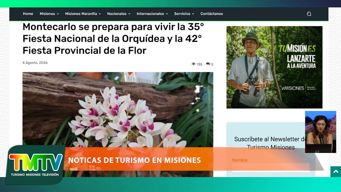Expand the Servicios dropdown menu
The image size is (341, 192).
(x=184, y=14)
